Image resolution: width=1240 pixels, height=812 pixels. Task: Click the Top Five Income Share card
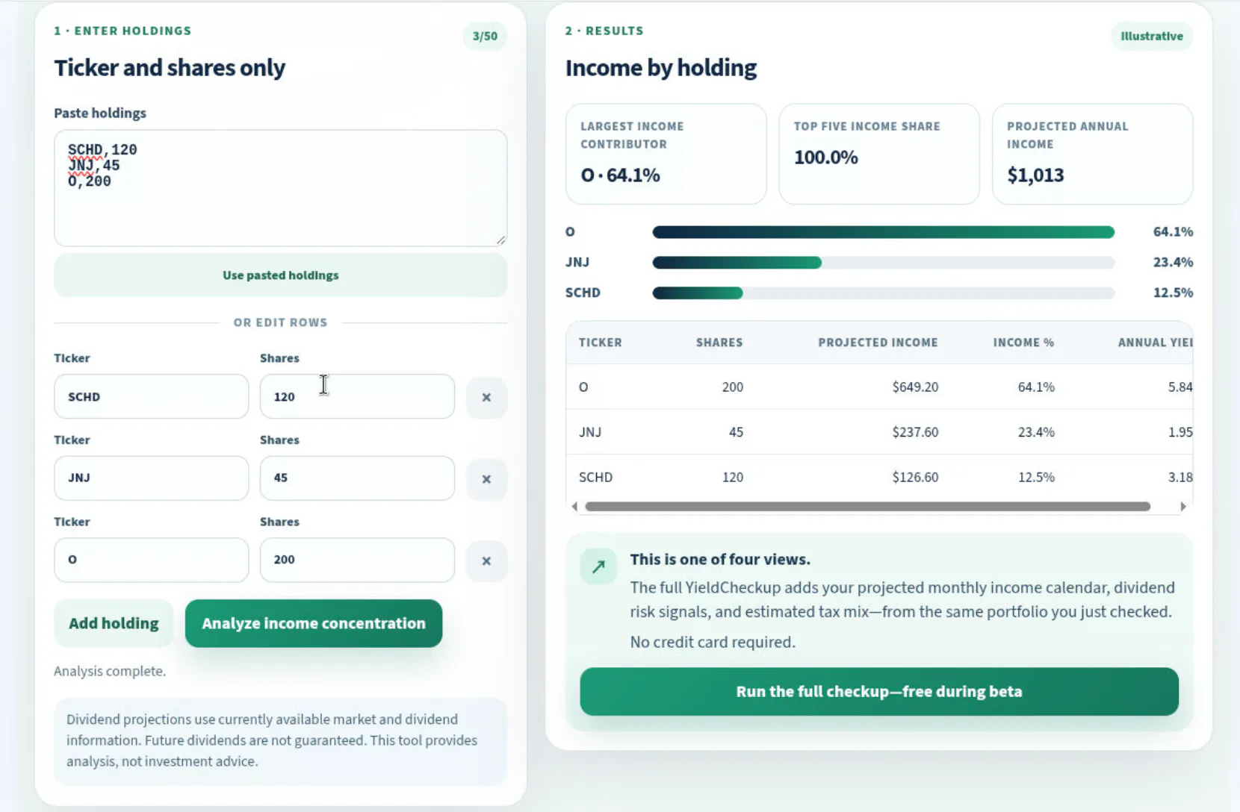point(879,154)
